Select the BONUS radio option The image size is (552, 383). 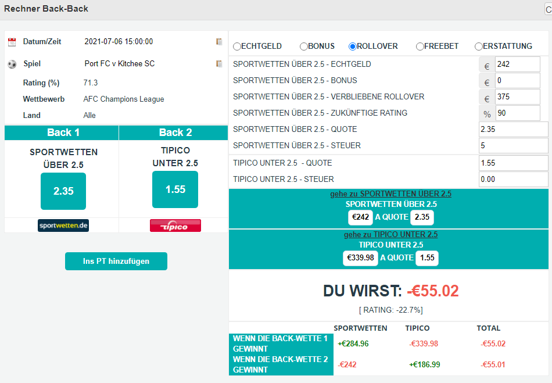(x=304, y=46)
